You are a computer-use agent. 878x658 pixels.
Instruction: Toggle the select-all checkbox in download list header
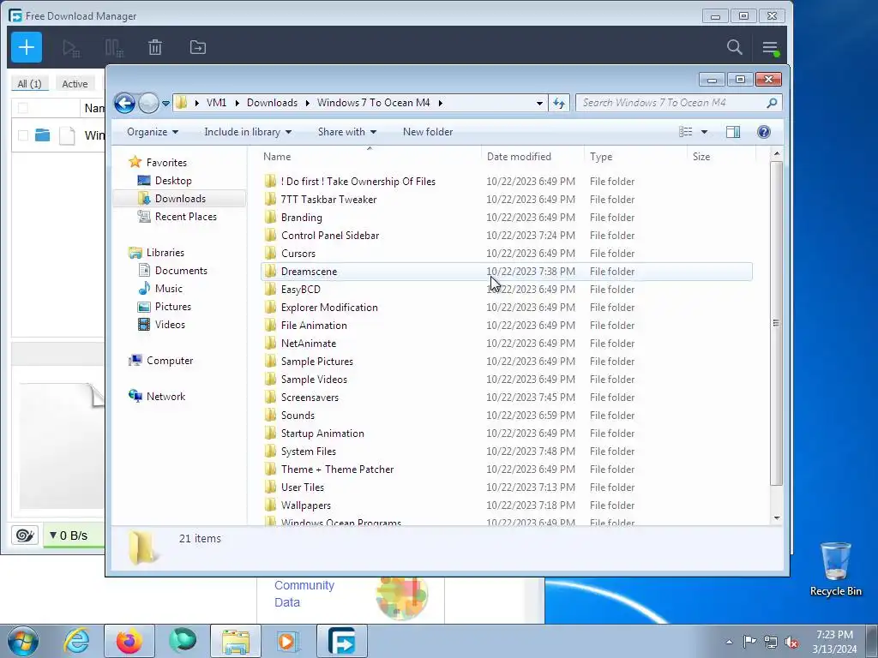(x=23, y=108)
